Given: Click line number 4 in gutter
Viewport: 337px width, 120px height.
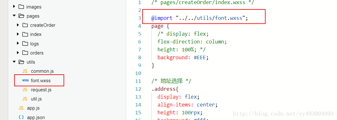Looking at the screenshot, I should [x=140, y=26].
